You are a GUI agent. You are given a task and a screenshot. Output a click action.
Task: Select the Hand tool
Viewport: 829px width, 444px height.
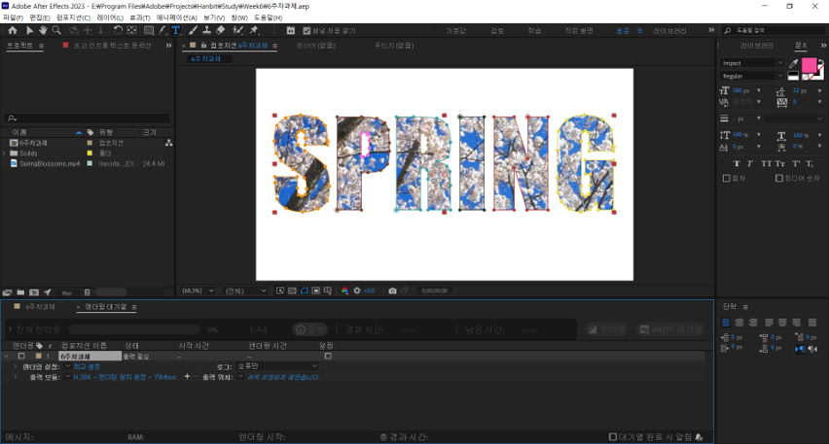(43, 31)
